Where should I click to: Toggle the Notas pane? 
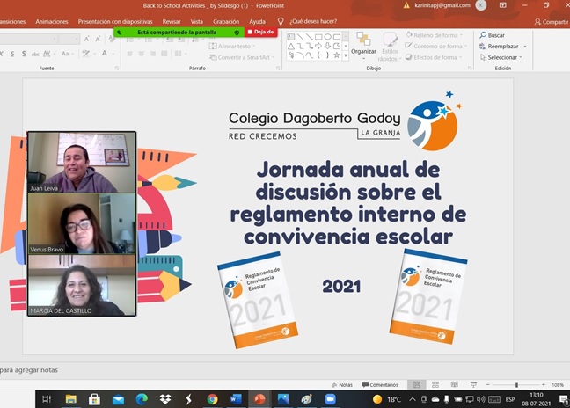[x=342, y=385]
